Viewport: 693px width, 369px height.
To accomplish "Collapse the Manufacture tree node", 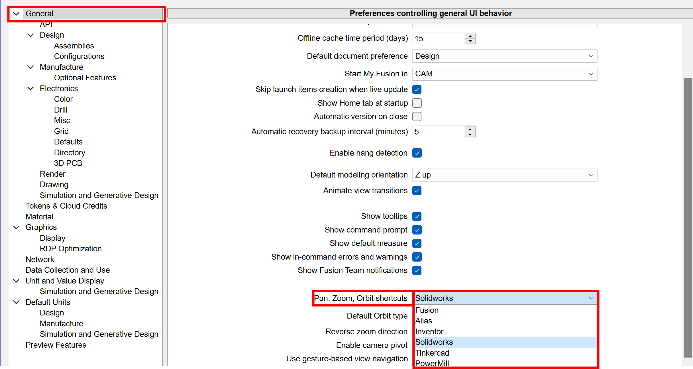I will click(x=30, y=67).
